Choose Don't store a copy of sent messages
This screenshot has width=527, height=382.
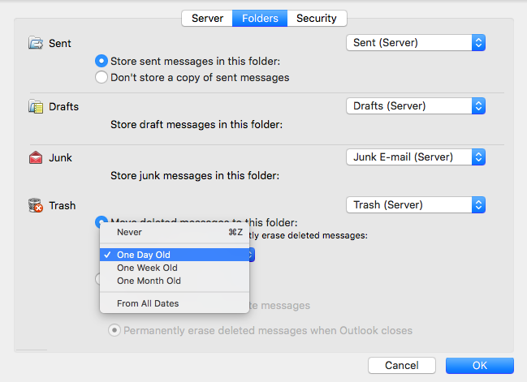[102, 78]
